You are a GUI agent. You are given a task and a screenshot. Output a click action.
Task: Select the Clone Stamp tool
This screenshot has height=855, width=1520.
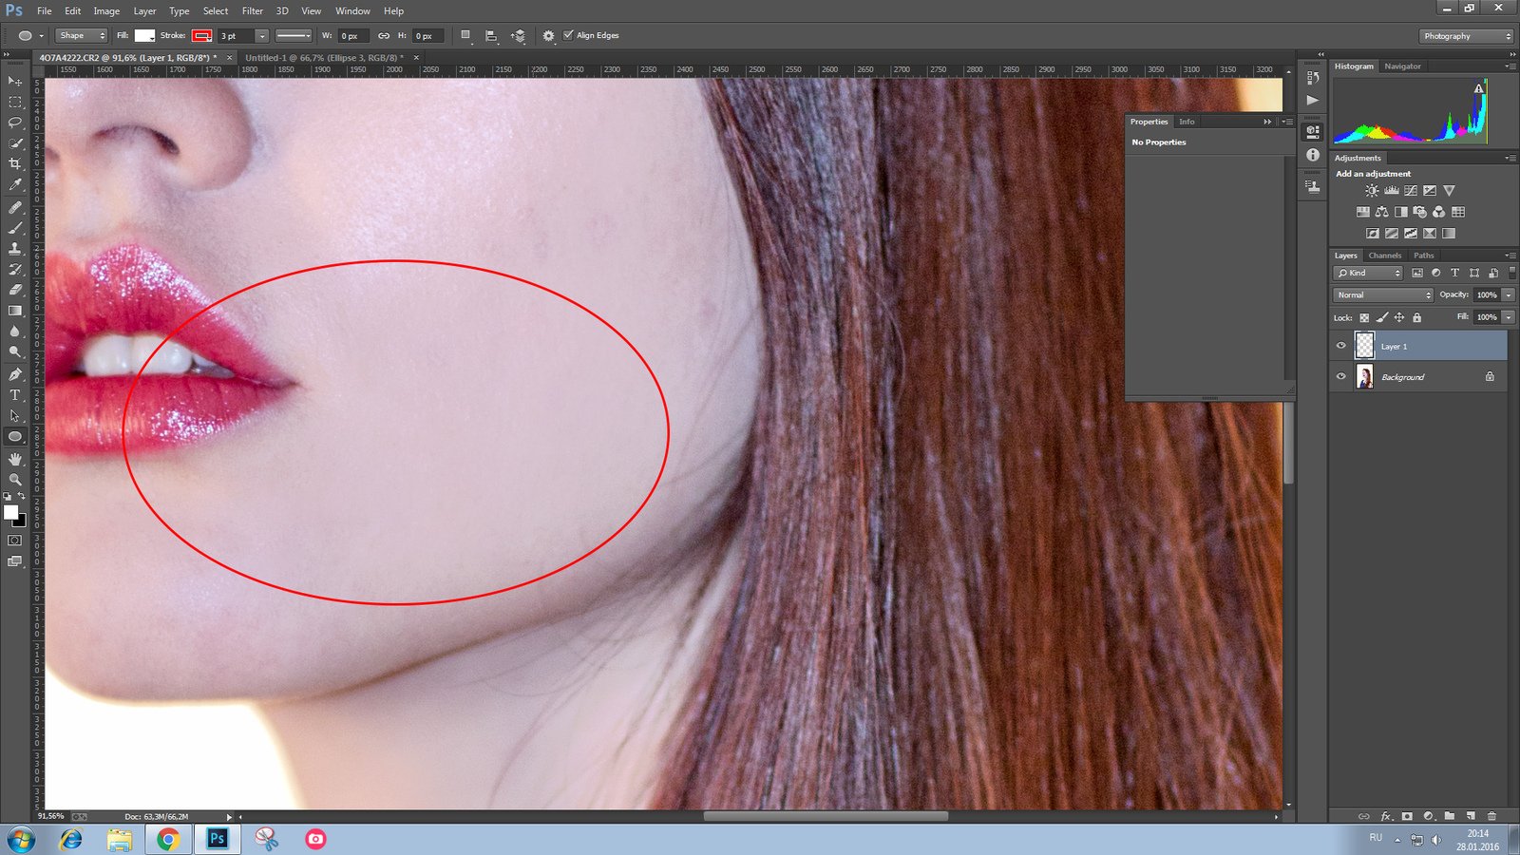[x=15, y=249]
